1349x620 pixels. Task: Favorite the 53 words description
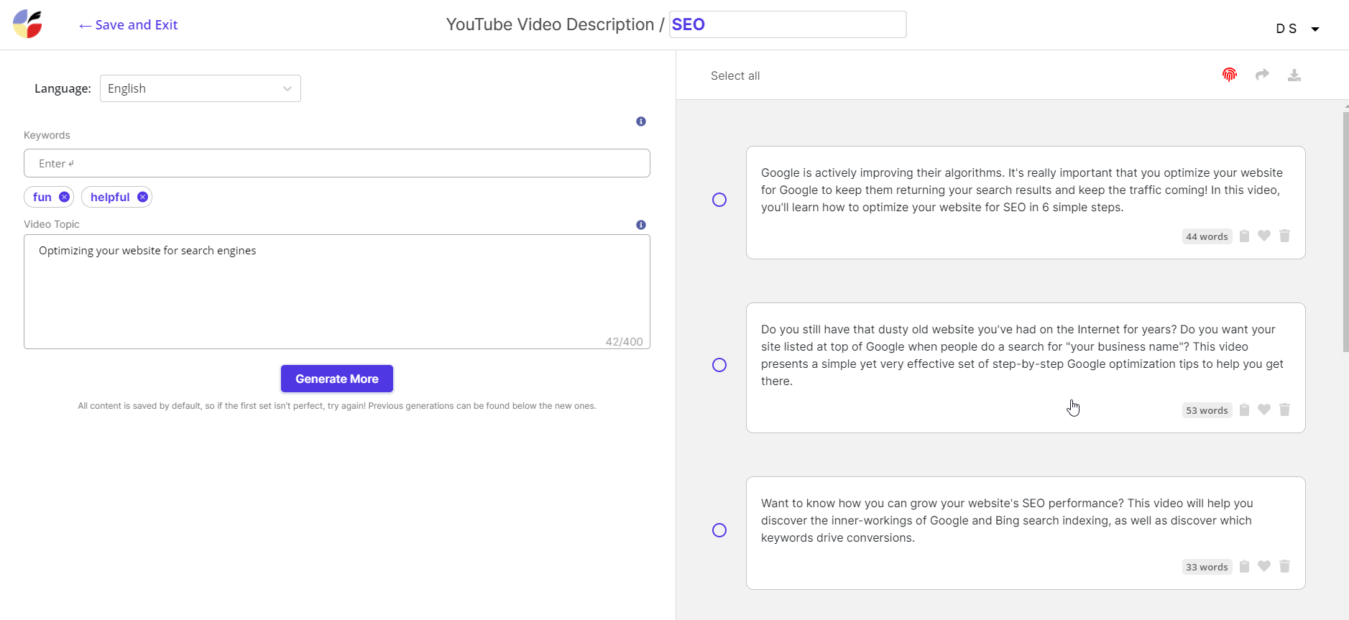click(x=1264, y=410)
